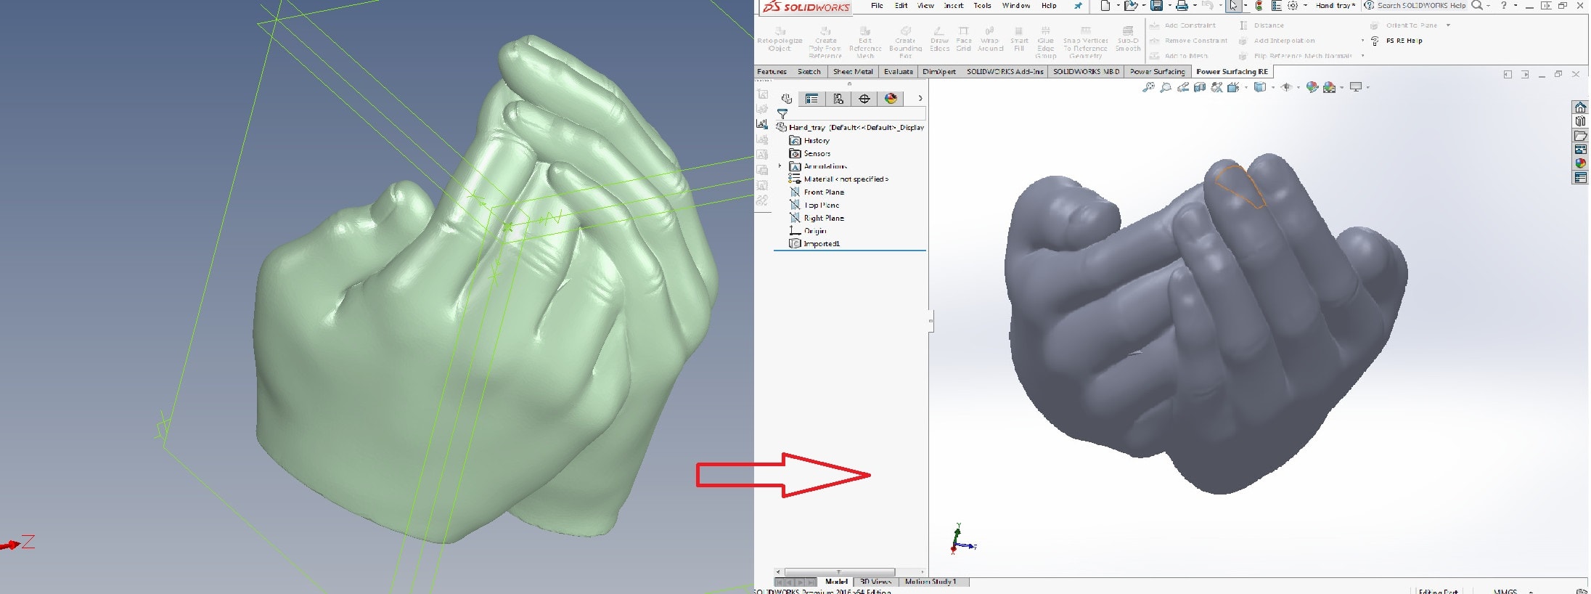Image resolution: width=1591 pixels, height=594 pixels.
Task: Open the Options gear icon
Action: 1293,6
